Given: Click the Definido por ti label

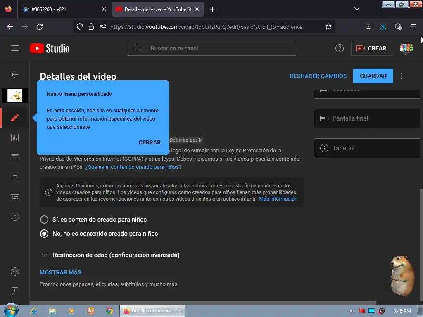Looking at the screenshot, I should click(x=185, y=140).
